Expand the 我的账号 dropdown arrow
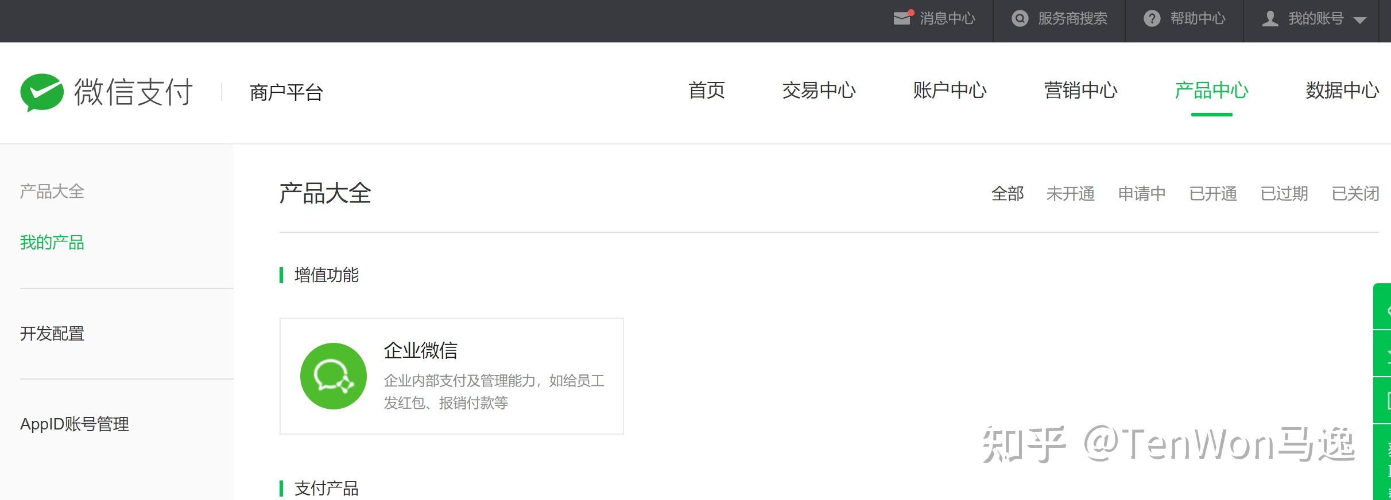Image resolution: width=1391 pixels, height=500 pixels. [x=1359, y=20]
